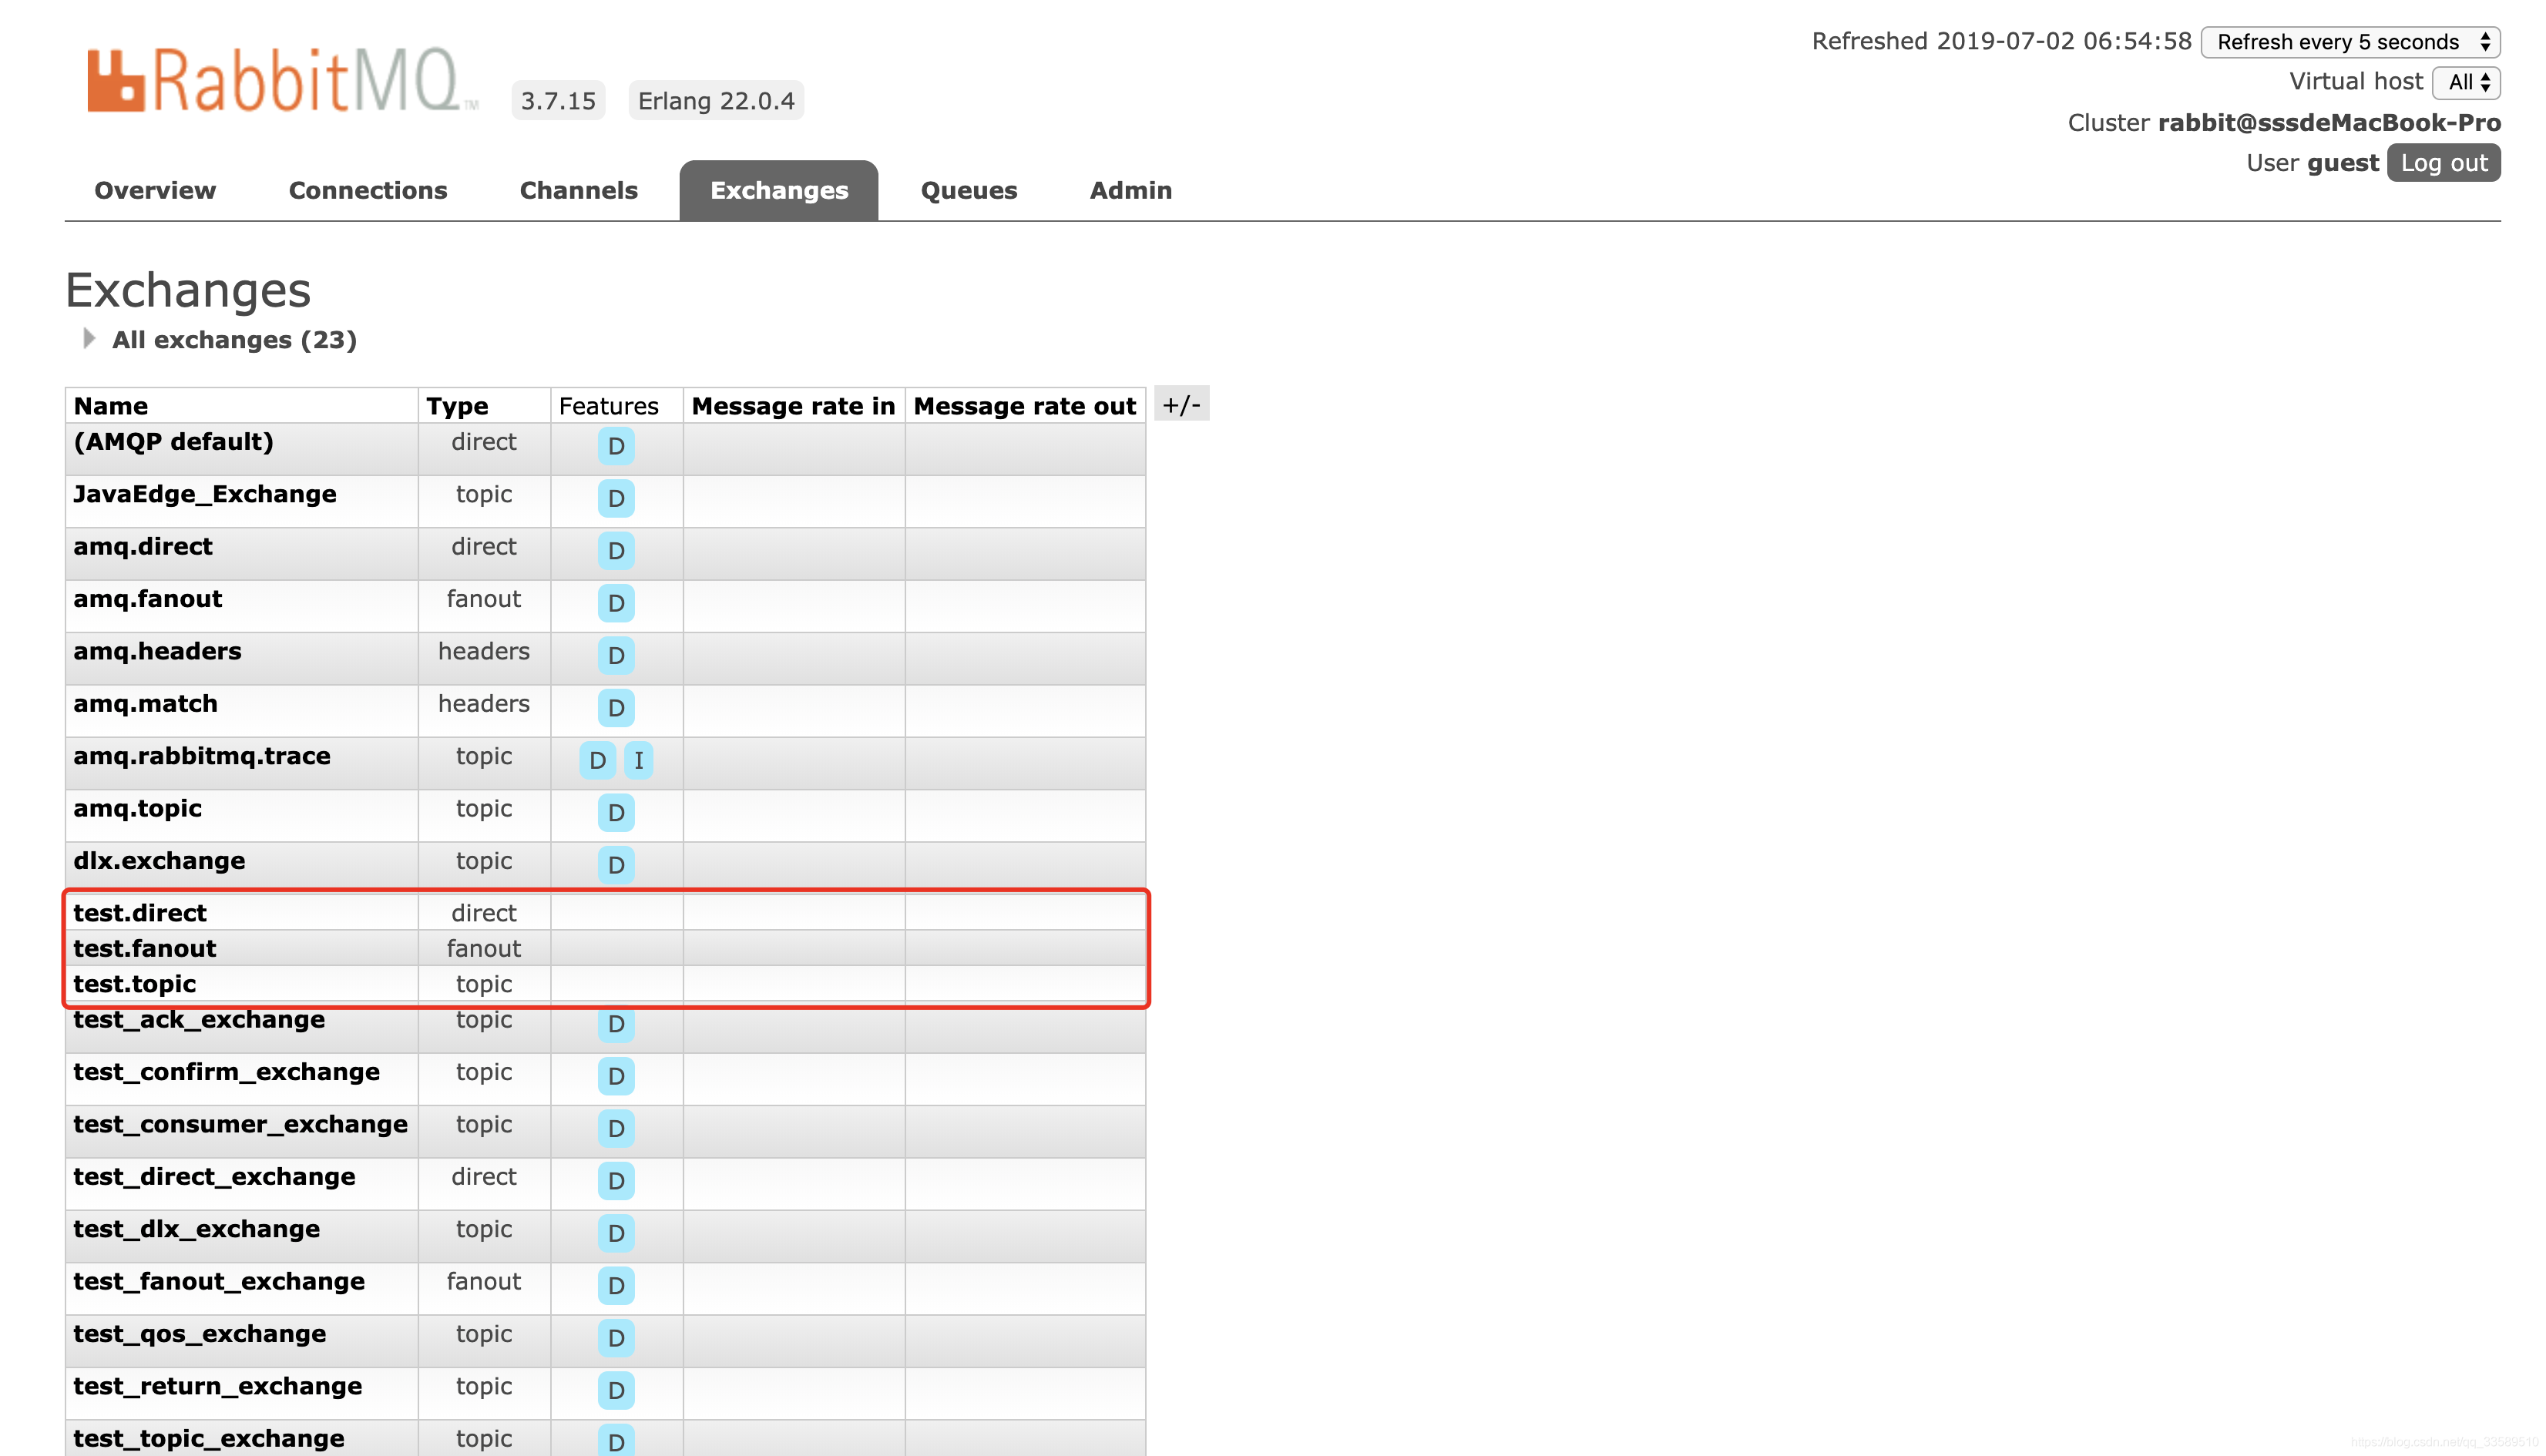Switch to the Connections tab

click(x=367, y=190)
